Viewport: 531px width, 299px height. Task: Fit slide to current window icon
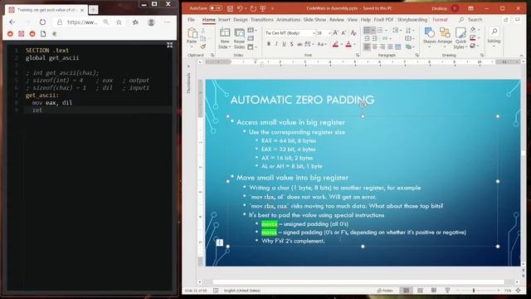coord(519,291)
